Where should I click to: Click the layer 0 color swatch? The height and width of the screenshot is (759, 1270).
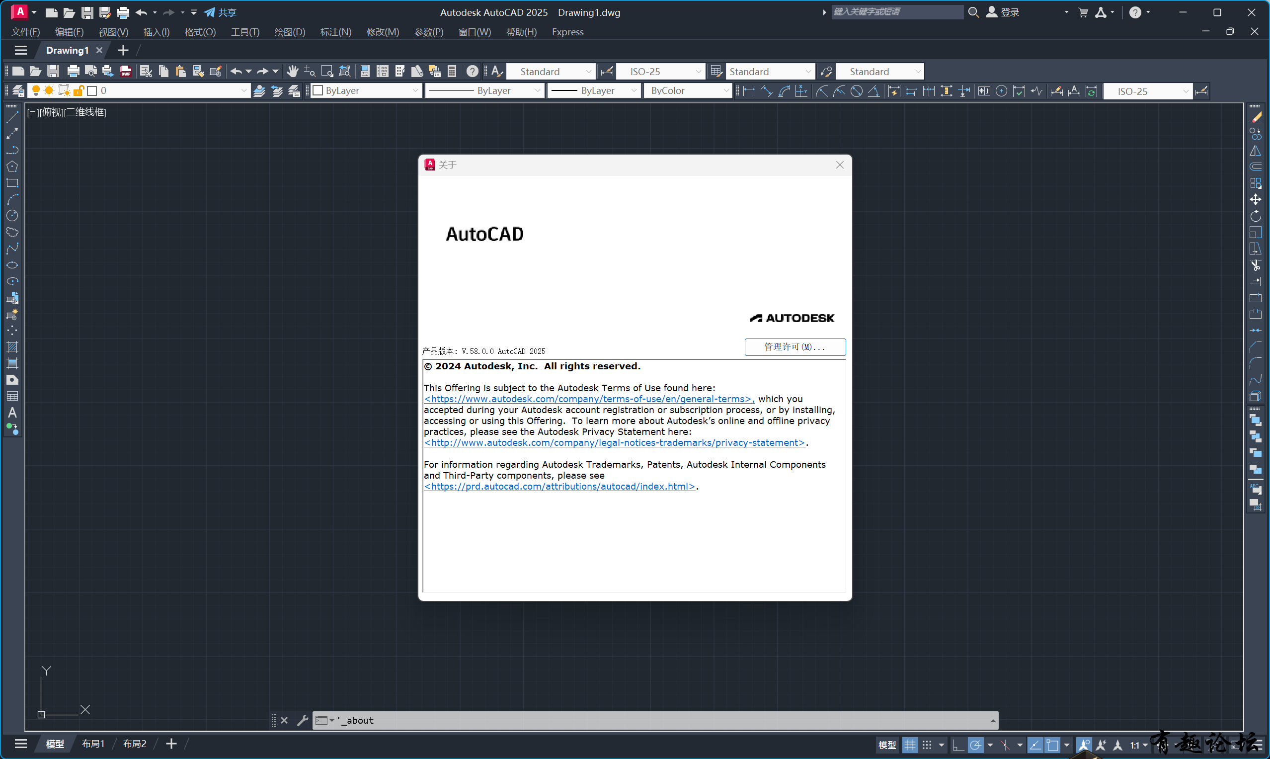coord(92,90)
